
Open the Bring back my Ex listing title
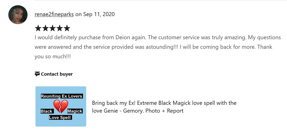[164, 107]
